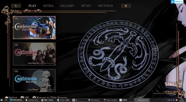Open the GALLERY tab
Screen dimensions: 186x102
(x=67, y=6)
